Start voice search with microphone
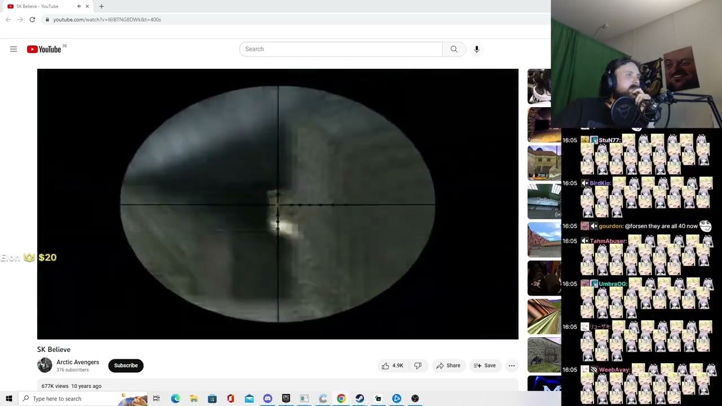This screenshot has height=406, width=722. tap(477, 49)
